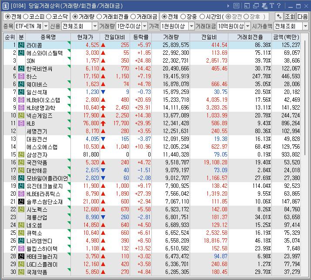Image resolution: width=311 pixels, height=280 pixels.
Task: Select stock name SDN
Action: tap(30, 61)
